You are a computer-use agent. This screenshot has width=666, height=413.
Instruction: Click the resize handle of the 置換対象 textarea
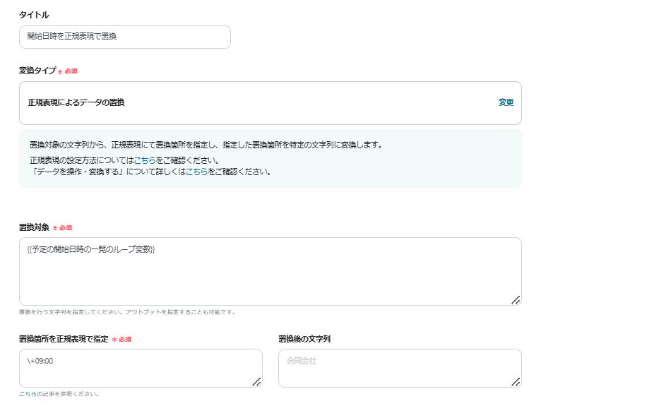click(x=516, y=300)
